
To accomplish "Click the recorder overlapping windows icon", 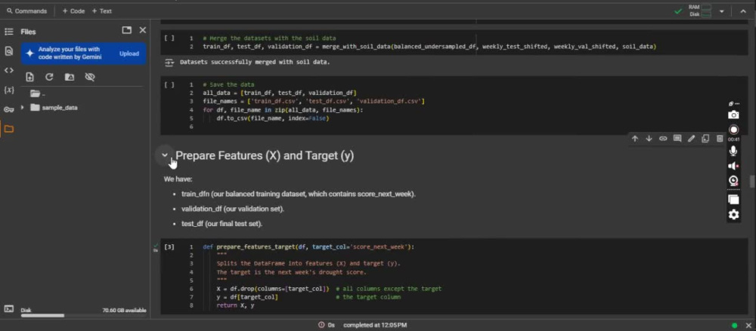I will point(733,200).
